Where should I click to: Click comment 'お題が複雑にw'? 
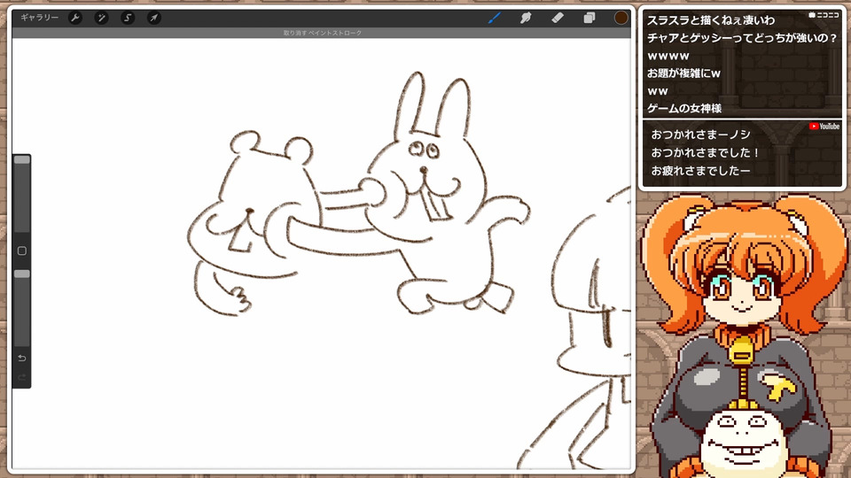click(x=683, y=73)
